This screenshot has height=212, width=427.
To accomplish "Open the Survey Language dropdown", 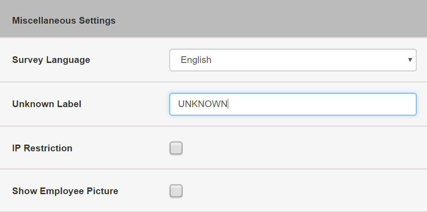I will point(293,60).
